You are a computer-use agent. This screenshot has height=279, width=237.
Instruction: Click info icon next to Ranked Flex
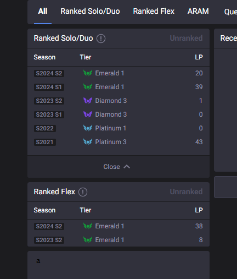tap(83, 192)
